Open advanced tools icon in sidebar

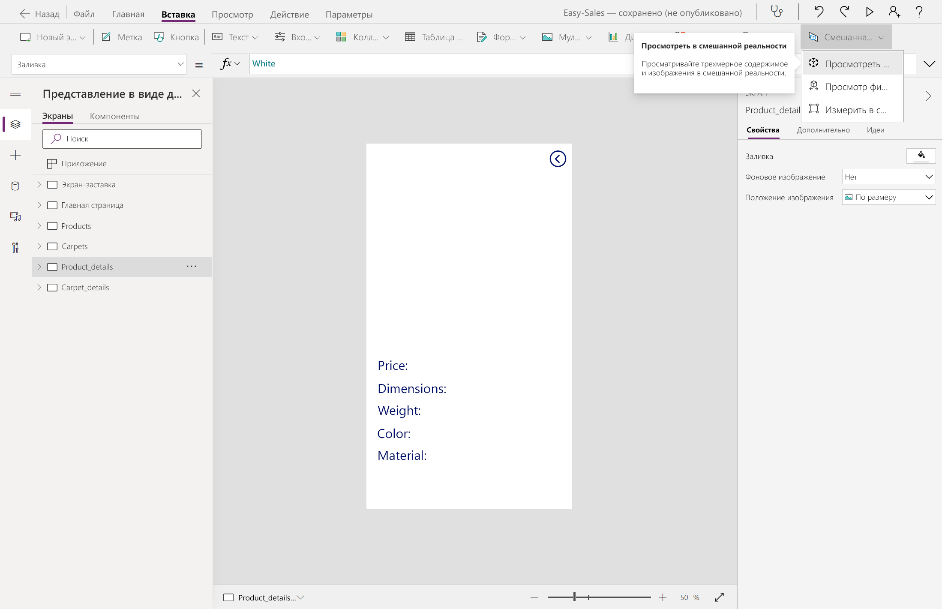click(x=15, y=248)
